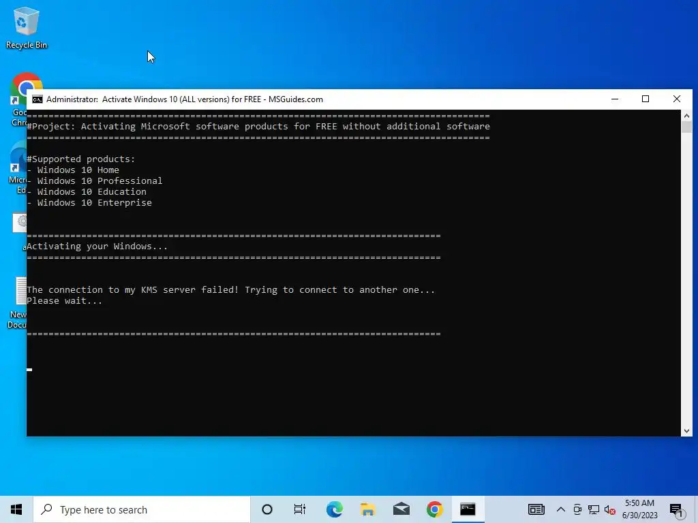The image size is (698, 523).
Task: Launch Microsoft Edge from taskbar
Action: [334, 509]
